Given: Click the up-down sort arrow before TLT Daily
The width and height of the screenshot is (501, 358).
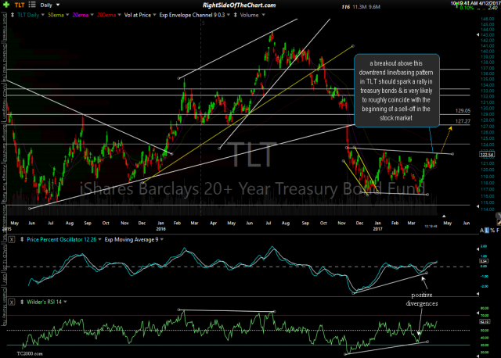Looking at the screenshot, I should (13, 15).
